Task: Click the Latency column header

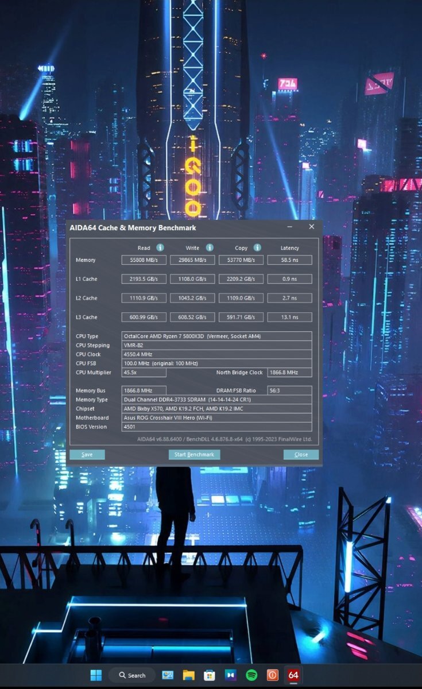Action: click(x=290, y=248)
